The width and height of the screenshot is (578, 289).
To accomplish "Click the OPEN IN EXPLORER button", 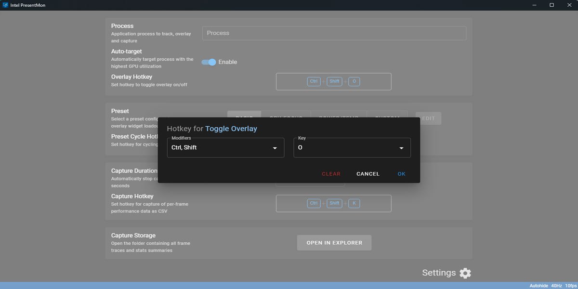I will point(334,243).
